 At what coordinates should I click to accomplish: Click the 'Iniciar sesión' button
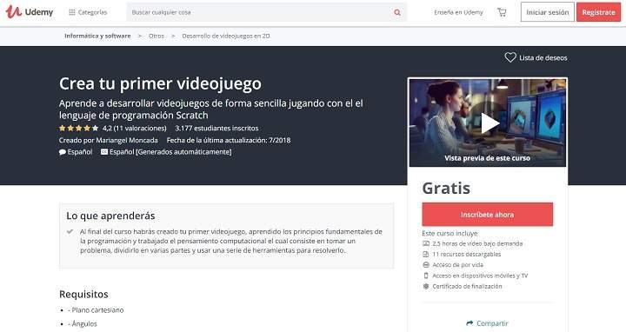pyautogui.click(x=548, y=12)
